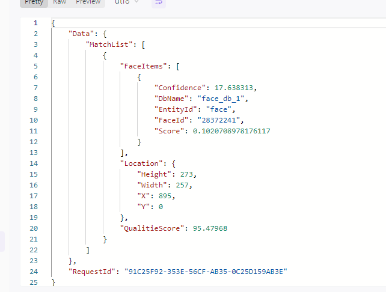Click the Height value 273
386x292 pixels.
[x=186, y=174]
